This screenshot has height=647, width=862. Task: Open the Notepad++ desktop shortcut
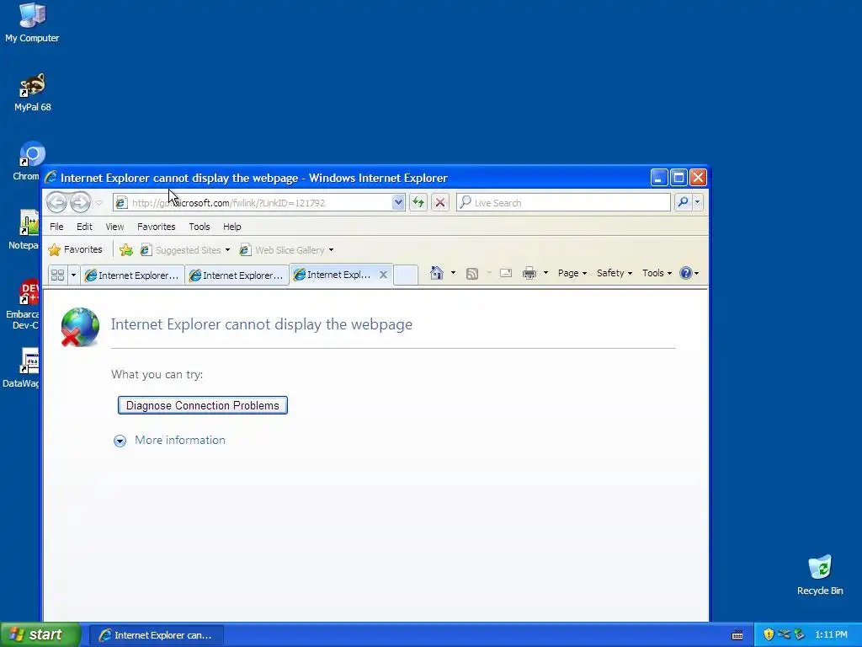(x=24, y=230)
